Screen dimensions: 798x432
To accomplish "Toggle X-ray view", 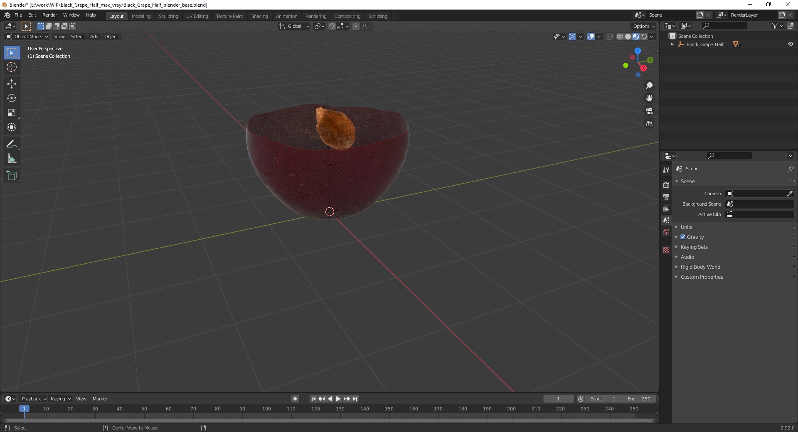I will [610, 37].
